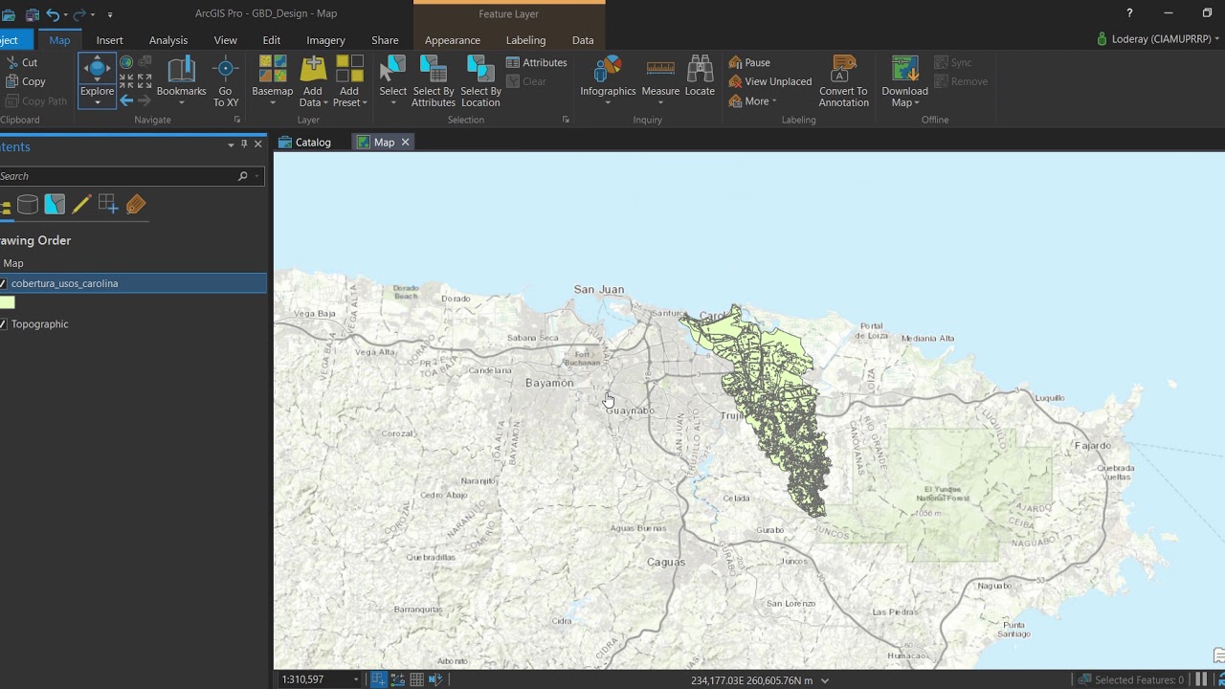Viewport: 1225px width, 689px height.
Task: Switch to the Catalog view tab
Action: (x=305, y=142)
